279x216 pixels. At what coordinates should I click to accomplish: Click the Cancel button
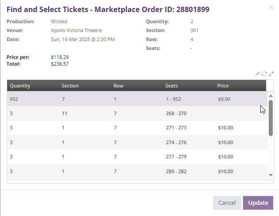tap(227, 203)
